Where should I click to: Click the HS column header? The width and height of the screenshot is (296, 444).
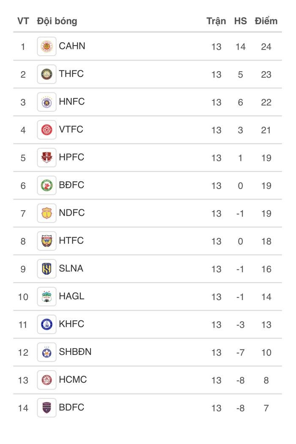[240, 21]
